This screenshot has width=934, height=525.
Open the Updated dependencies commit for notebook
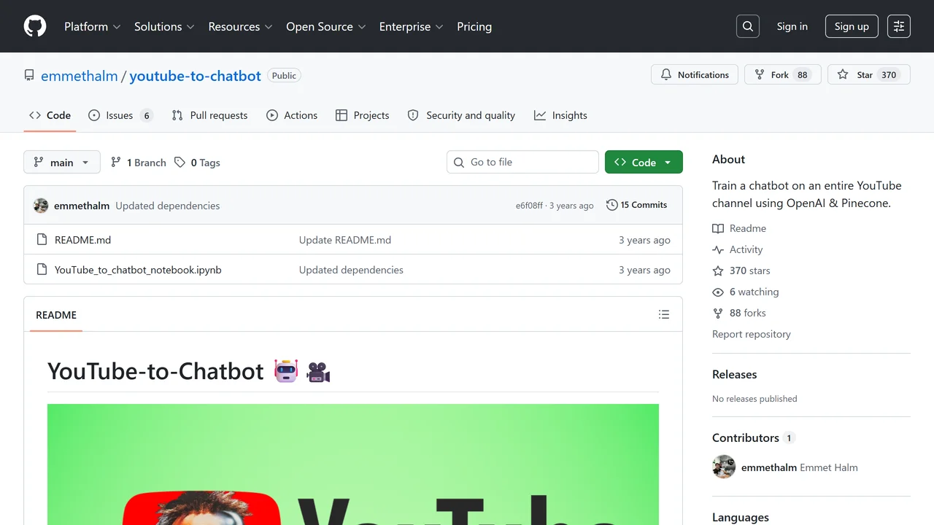[351, 270]
